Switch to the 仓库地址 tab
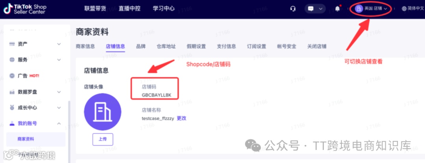Screen dimensions: 425x163 tap(166, 46)
